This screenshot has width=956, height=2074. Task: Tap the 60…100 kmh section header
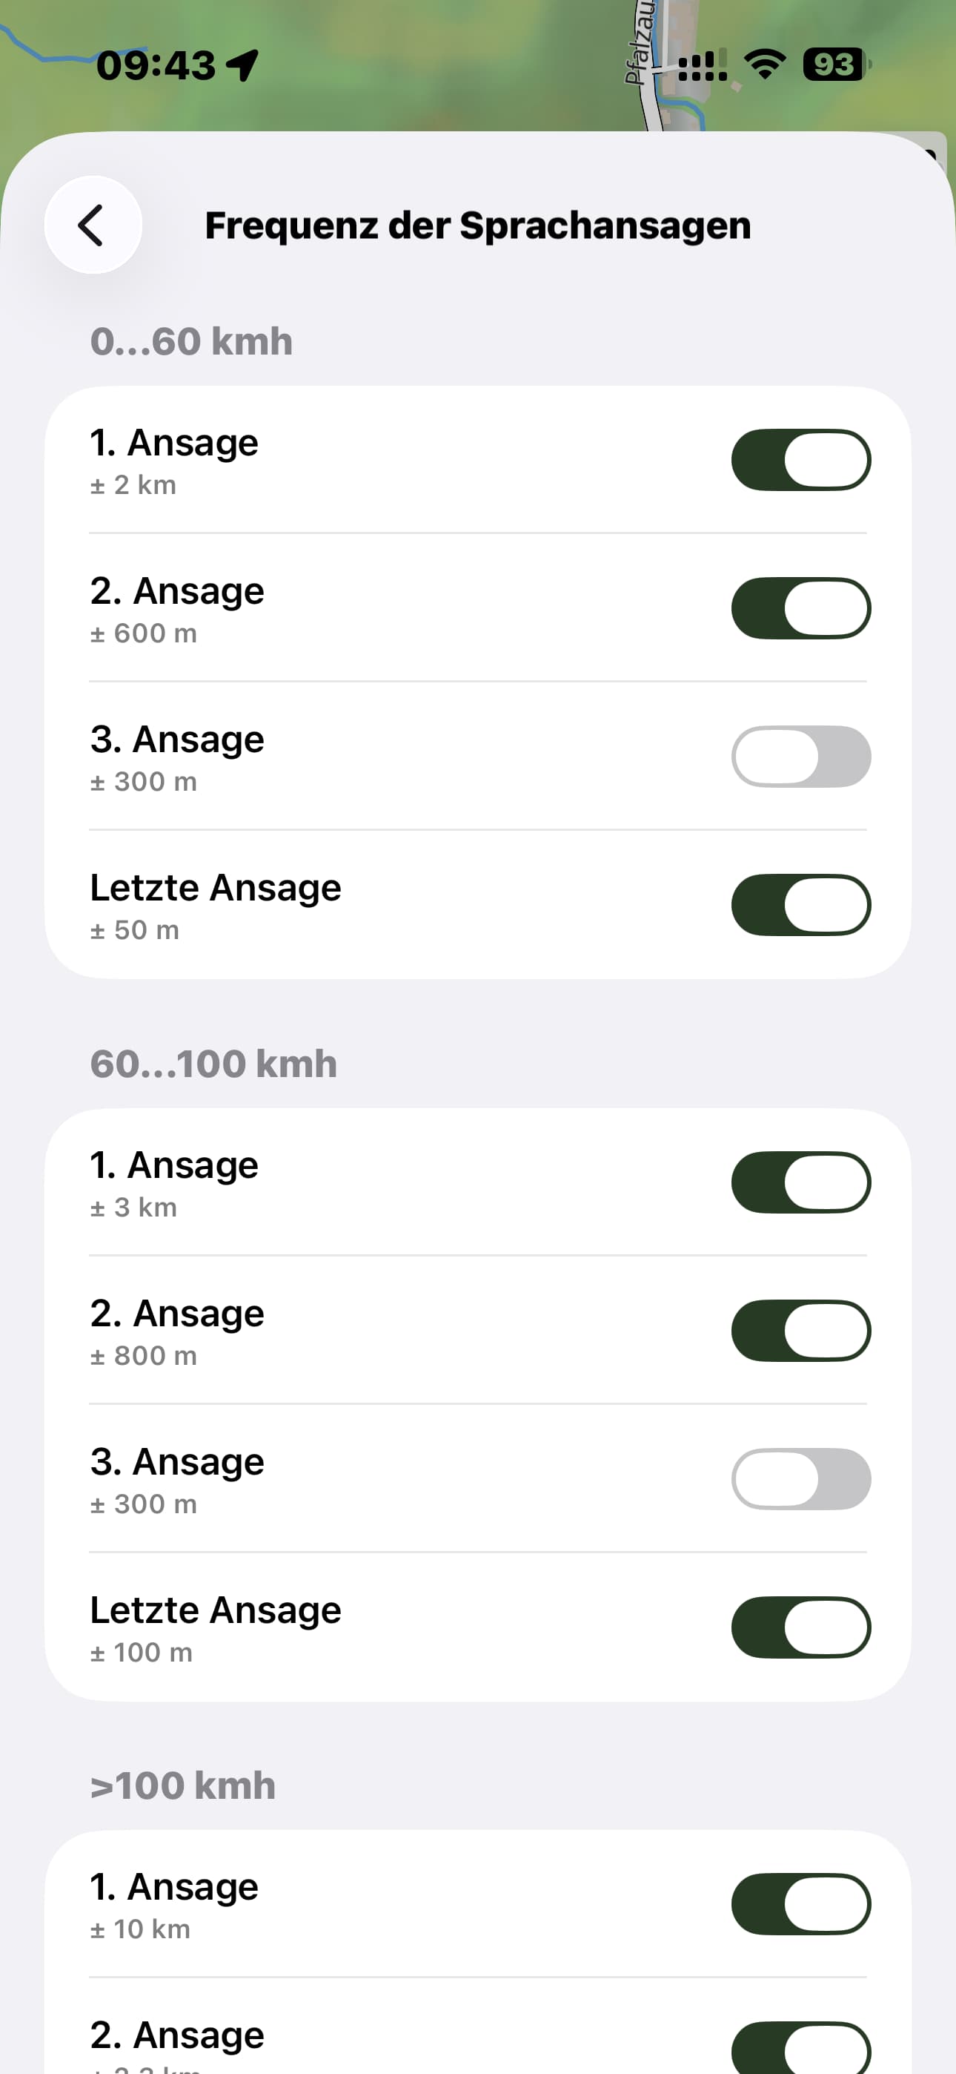click(x=213, y=1064)
